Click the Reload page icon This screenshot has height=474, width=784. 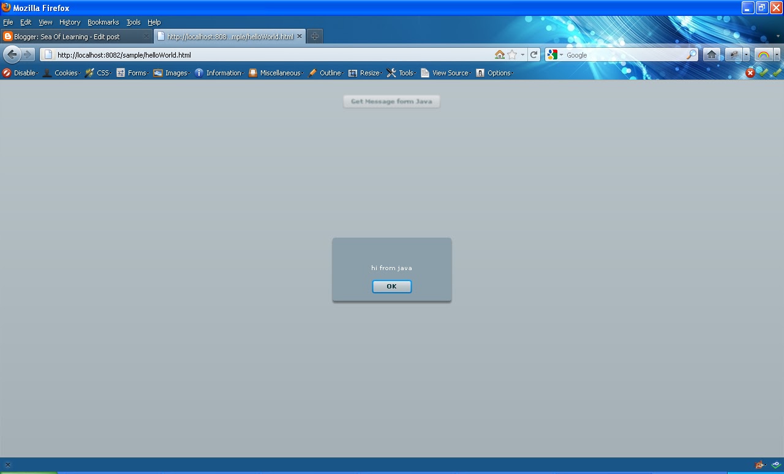(x=533, y=55)
